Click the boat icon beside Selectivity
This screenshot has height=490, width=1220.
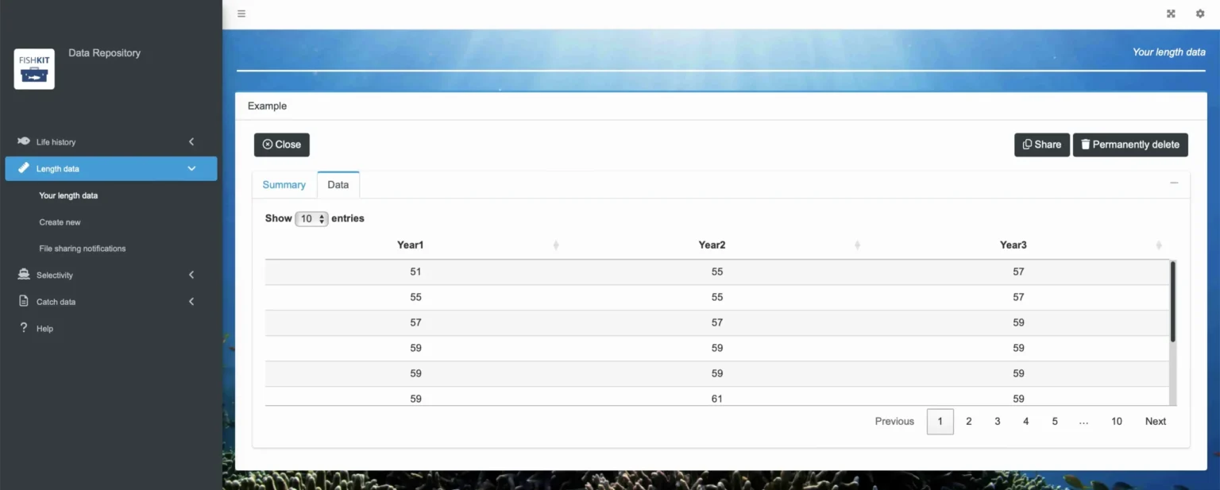[x=24, y=275]
